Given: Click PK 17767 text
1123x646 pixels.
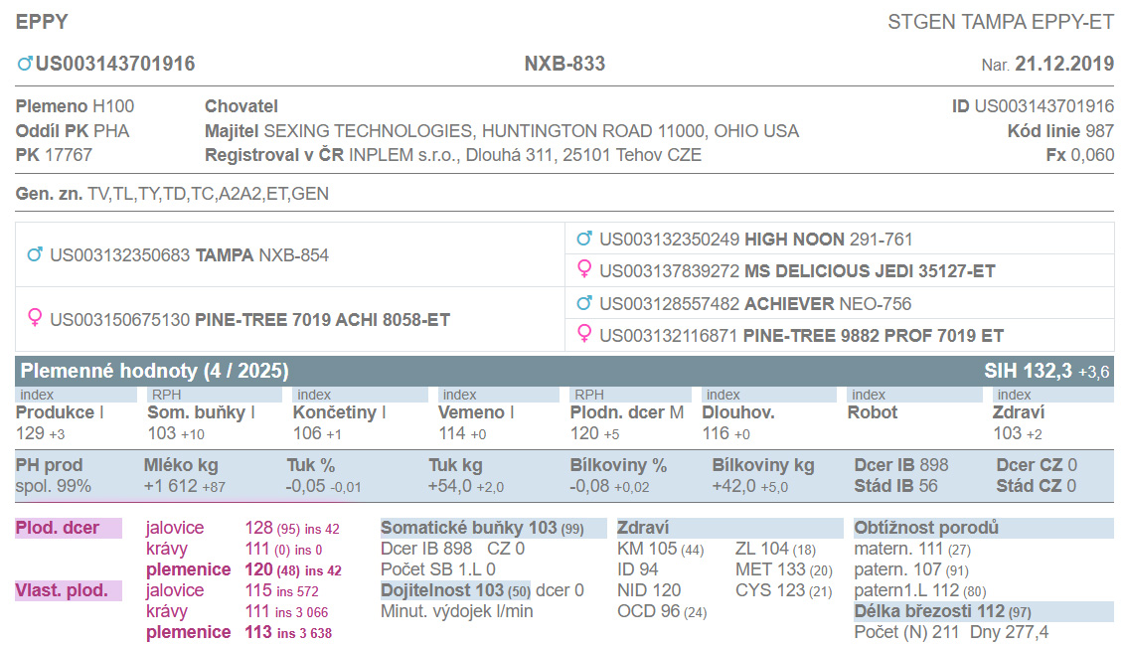Looking at the screenshot, I should point(54,155).
